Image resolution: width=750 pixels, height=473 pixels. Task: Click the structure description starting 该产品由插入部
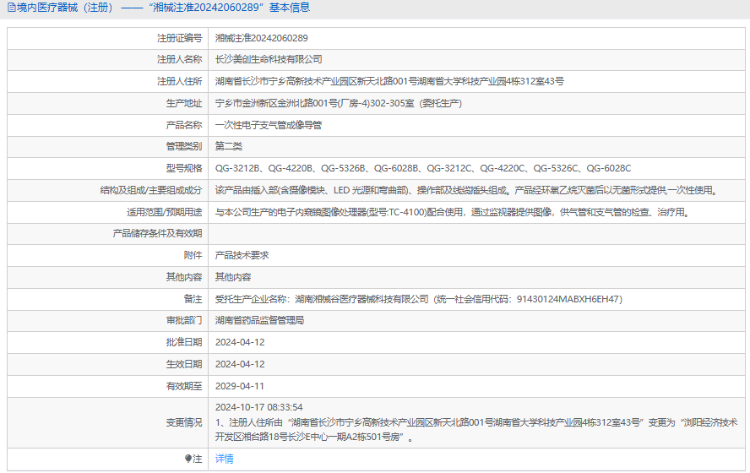[467, 190]
